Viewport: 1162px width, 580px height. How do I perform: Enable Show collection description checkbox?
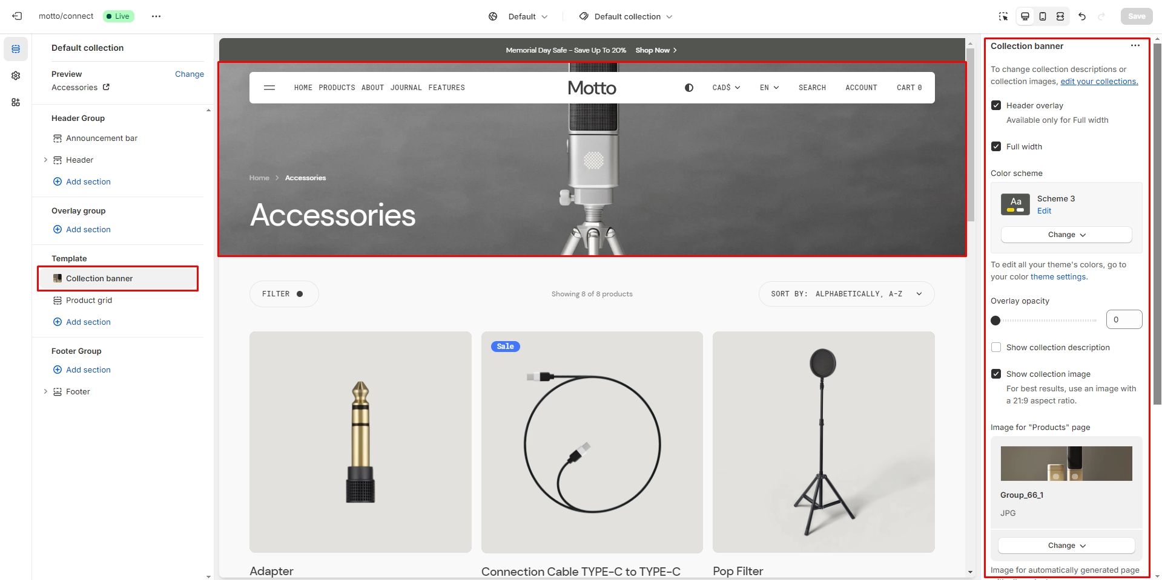point(996,347)
